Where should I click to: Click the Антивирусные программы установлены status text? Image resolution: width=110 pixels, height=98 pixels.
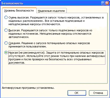click(28, 88)
